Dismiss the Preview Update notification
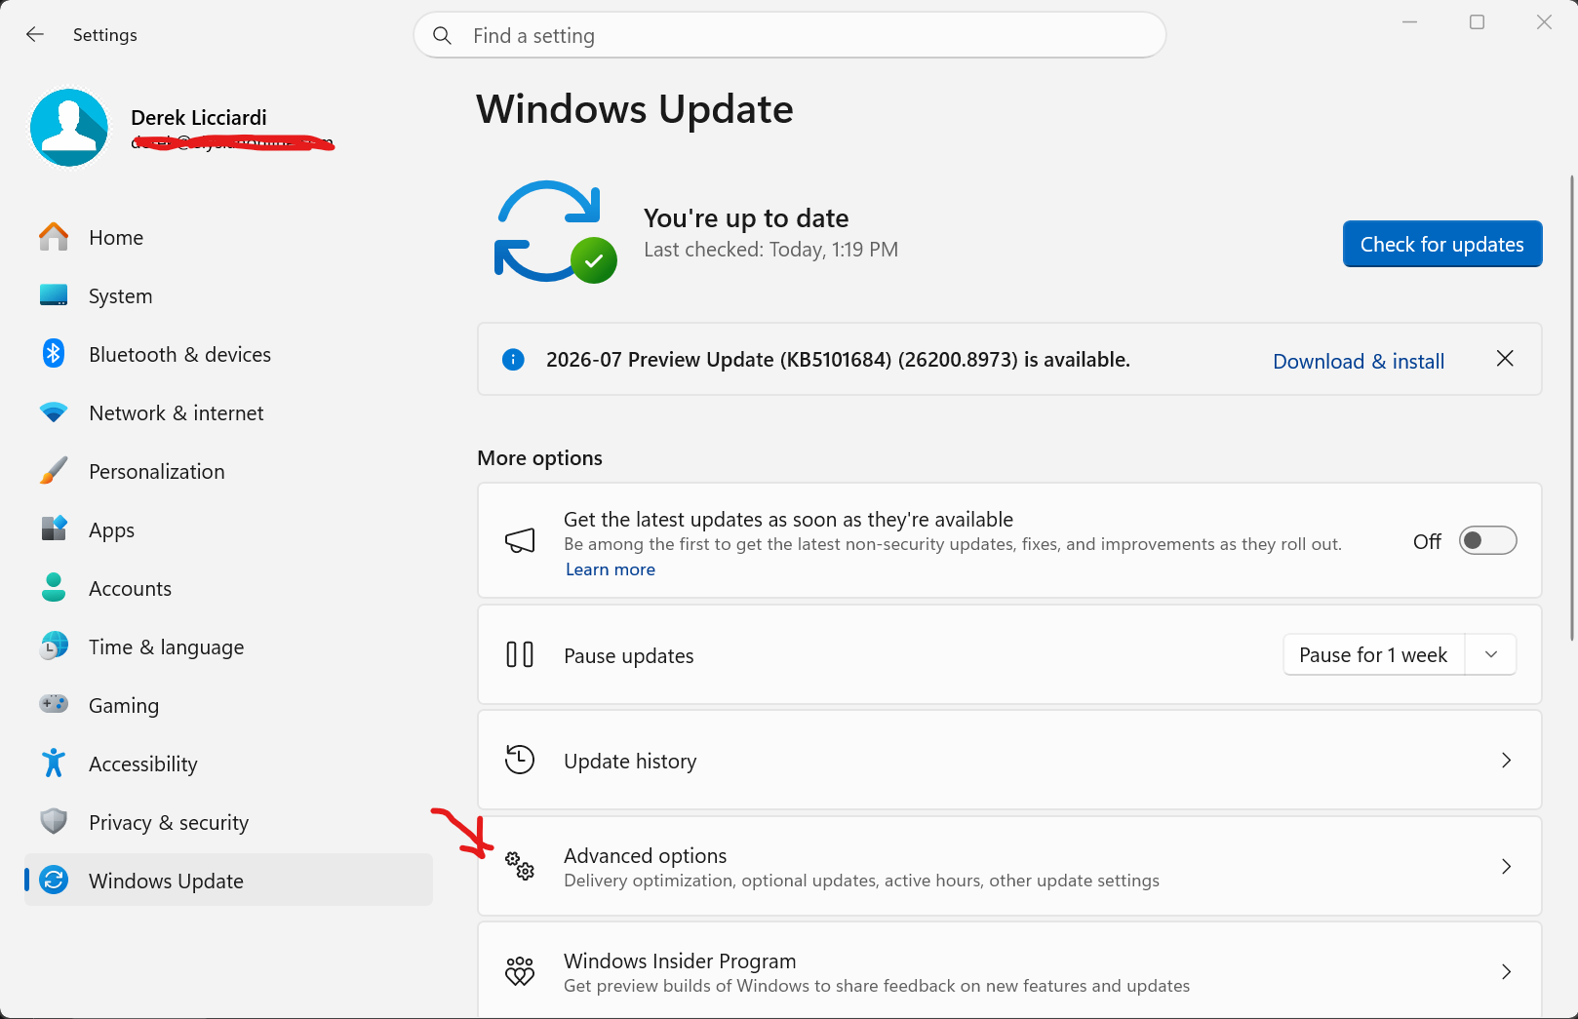The height and width of the screenshot is (1019, 1578). coord(1505,359)
